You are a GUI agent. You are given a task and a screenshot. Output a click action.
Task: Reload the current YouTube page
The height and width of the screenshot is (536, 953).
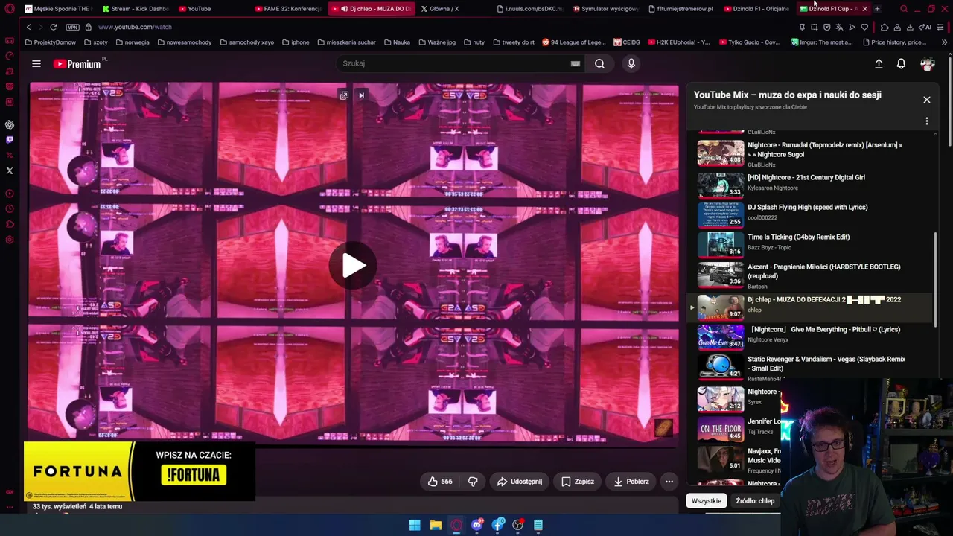(53, 27)
